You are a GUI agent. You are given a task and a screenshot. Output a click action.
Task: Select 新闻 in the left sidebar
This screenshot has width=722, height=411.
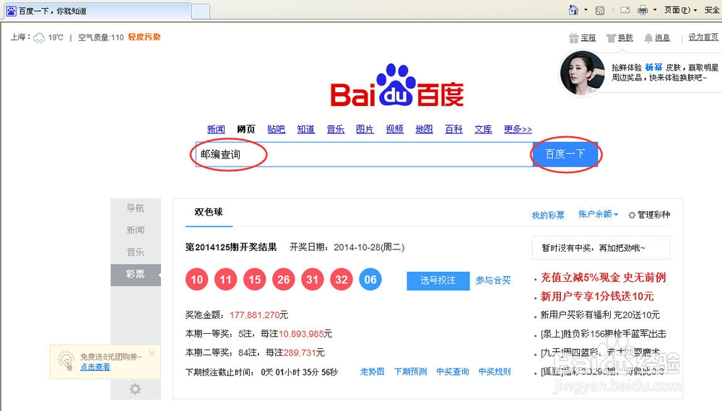(x=136, y=230)
